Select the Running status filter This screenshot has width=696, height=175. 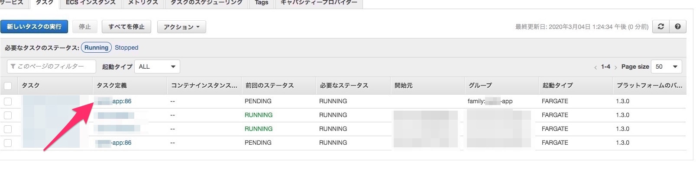(x=96, y=48)
